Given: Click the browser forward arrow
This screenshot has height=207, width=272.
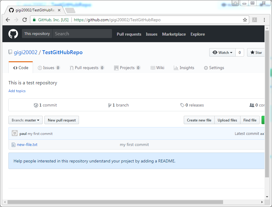Looking at the screenshot, I should click(x=16, y=20).
